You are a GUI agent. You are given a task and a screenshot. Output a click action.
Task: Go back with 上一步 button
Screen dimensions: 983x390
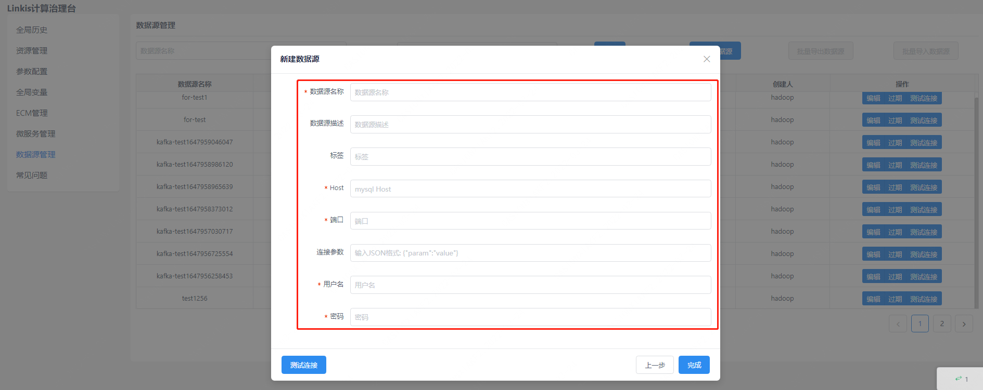(654, 365)
